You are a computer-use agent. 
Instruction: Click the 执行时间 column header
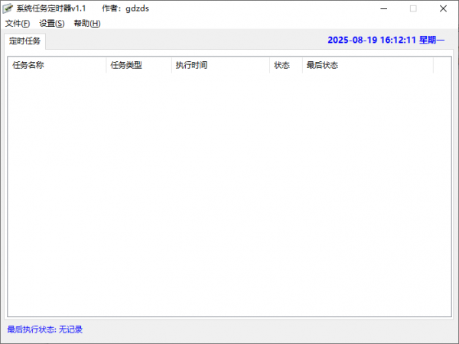(x=220, y=65)
